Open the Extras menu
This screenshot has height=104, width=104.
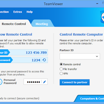[x=18, y=12]
